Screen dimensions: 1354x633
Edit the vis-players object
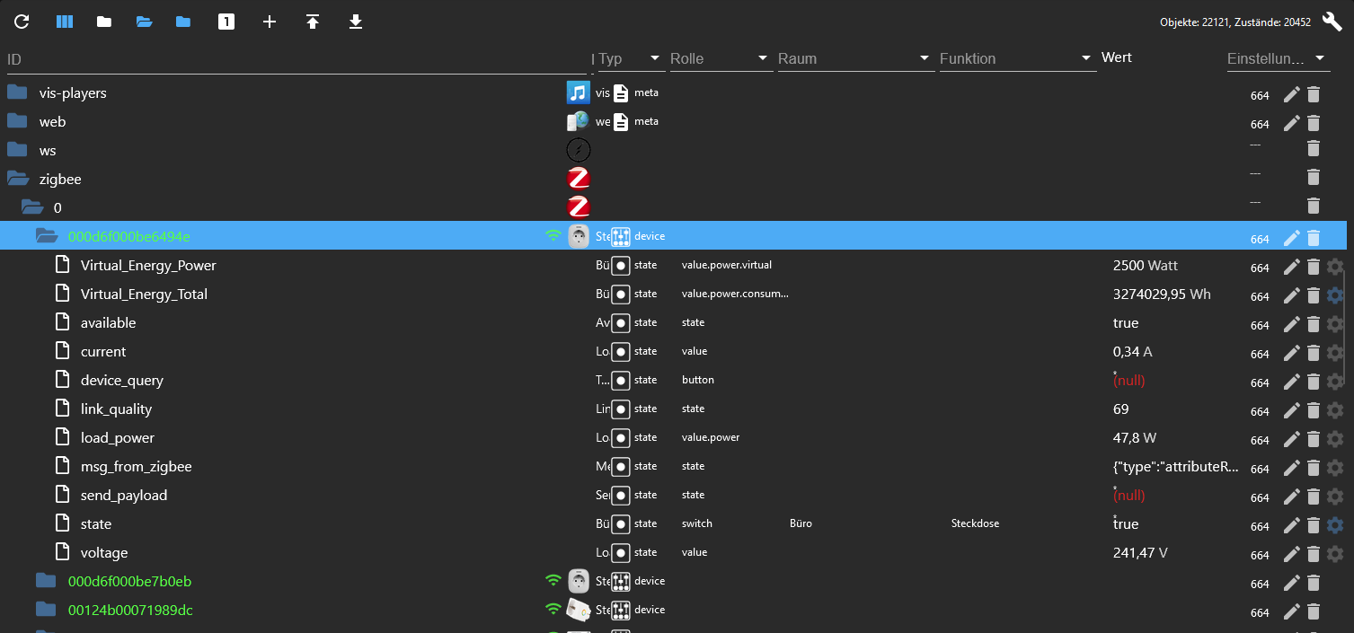1291,94
